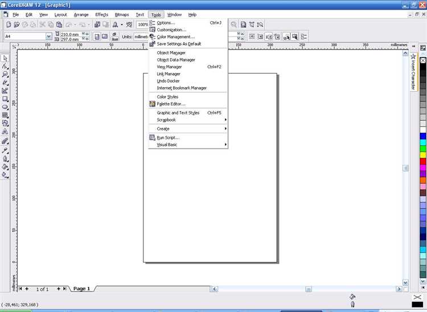Screen dimensions: 427x312
Task: Choose the Rectangle tool
Action: pyautogui.click(x=5, y=99)
